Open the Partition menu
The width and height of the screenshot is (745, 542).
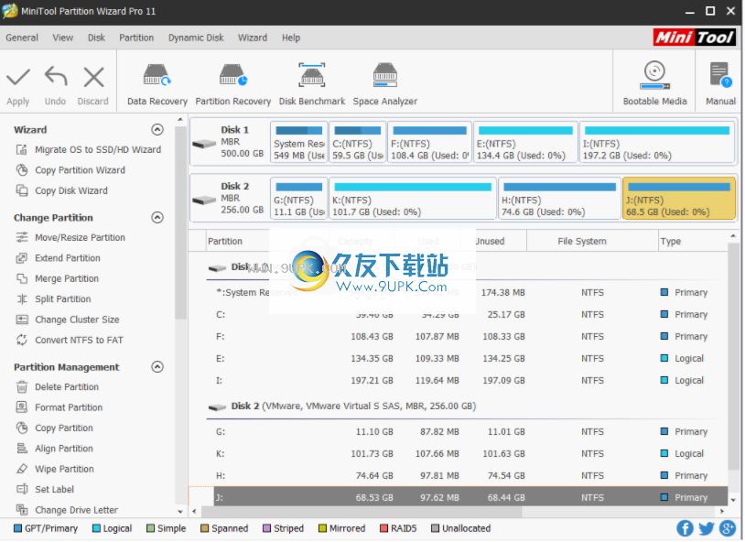pos(136,38)
